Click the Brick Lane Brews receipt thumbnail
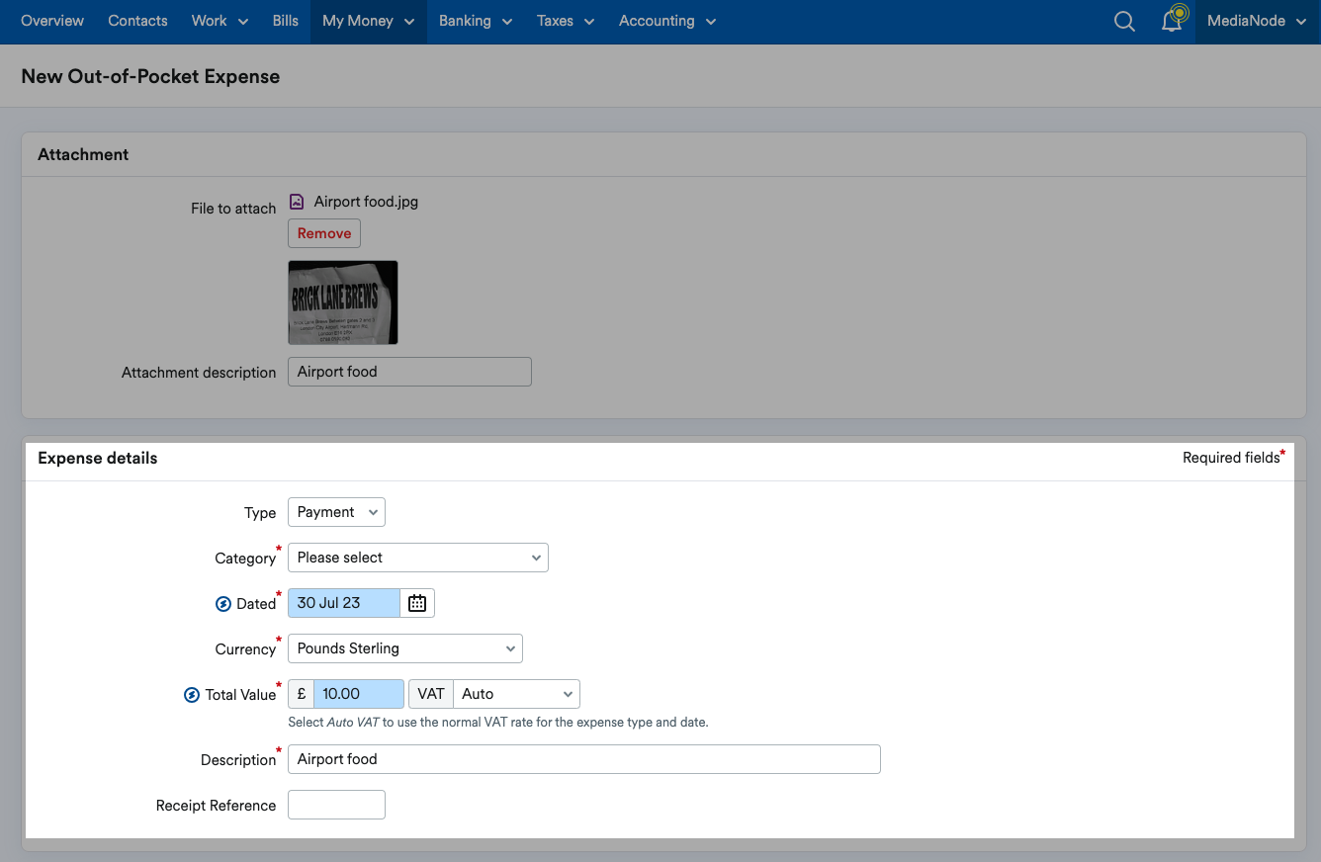The height and width of the screenshot is (862, 1321). 342,302
